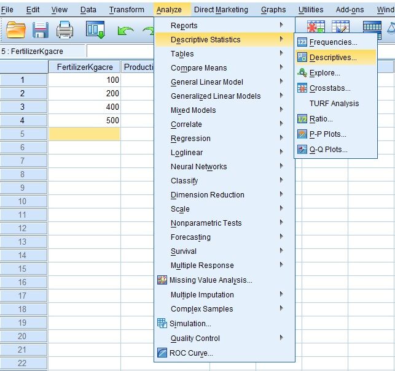The image size is (395, 371).
Task: Open the Utilities menu
Action: click(311, 10)
